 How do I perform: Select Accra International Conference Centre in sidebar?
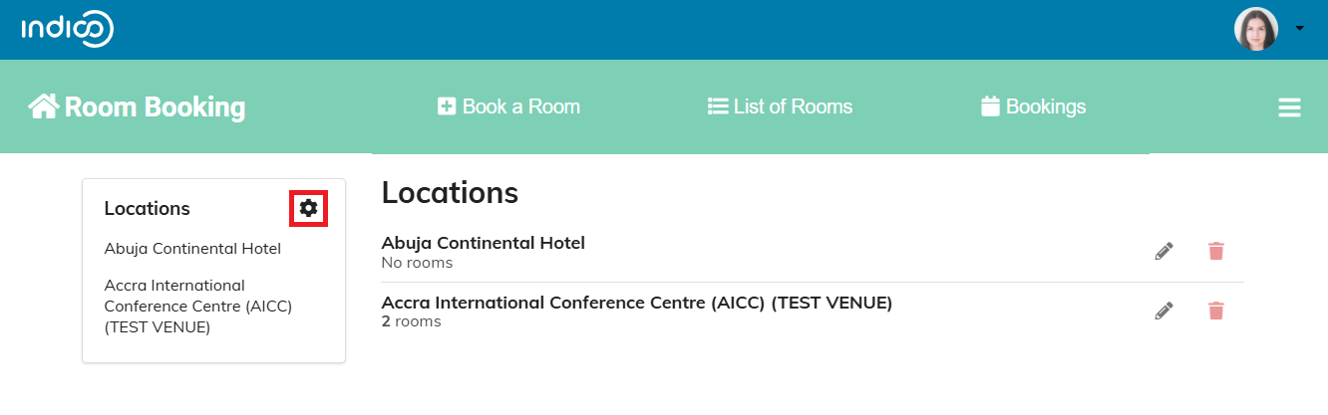point(198,307)
